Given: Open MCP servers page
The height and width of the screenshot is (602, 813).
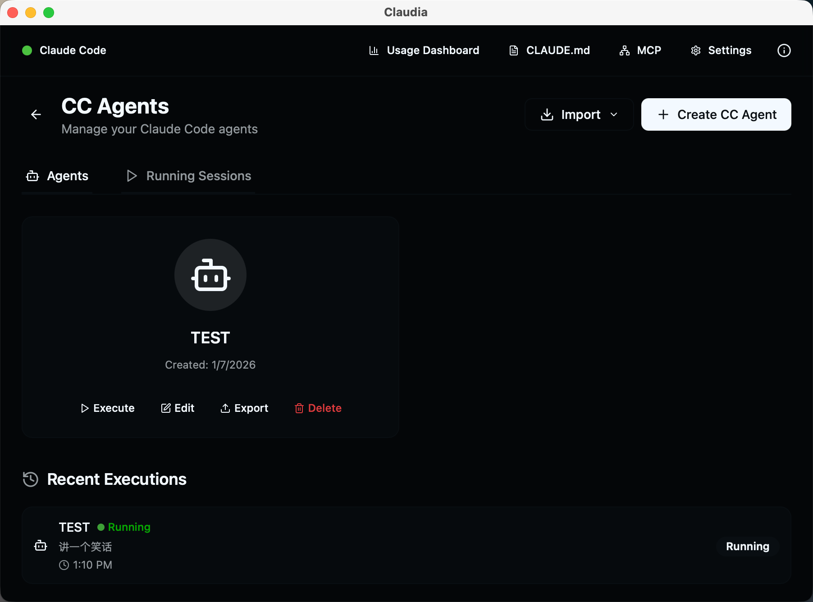Looking at the screenshot, I should (x=640, y=50).
